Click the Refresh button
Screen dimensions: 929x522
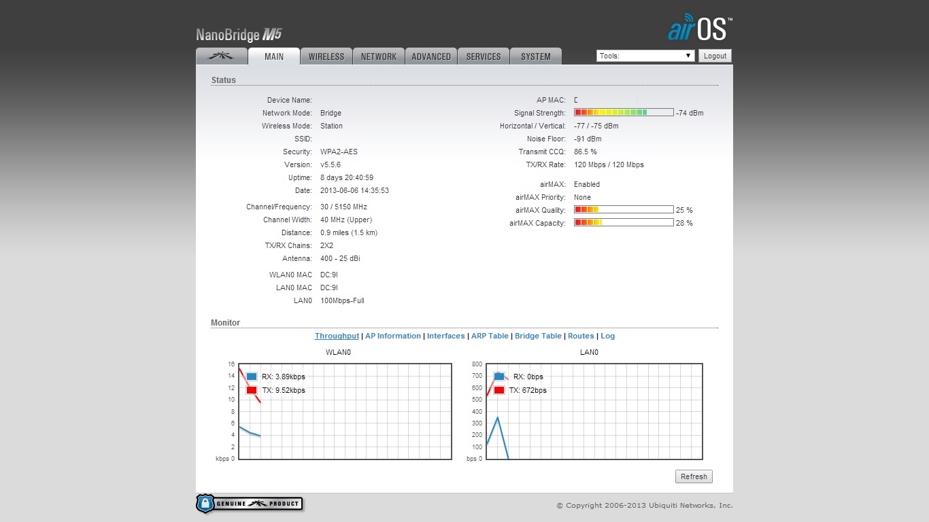pyautogui.click(x=694, y=476)
